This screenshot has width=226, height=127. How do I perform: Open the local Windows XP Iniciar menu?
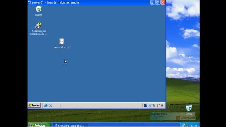point(39,125)
